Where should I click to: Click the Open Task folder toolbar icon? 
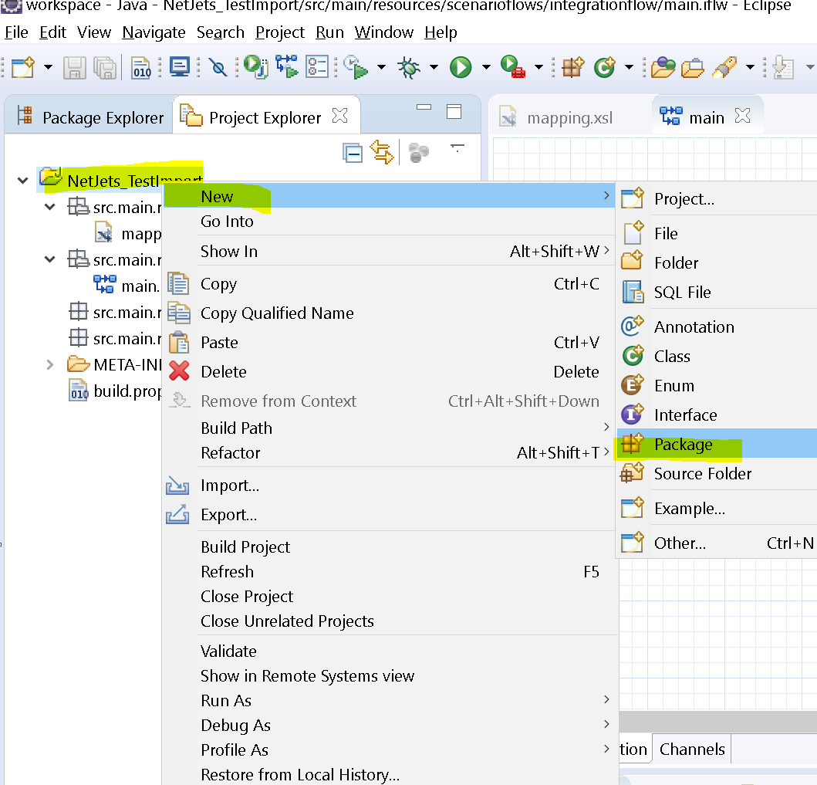[693, 68]
